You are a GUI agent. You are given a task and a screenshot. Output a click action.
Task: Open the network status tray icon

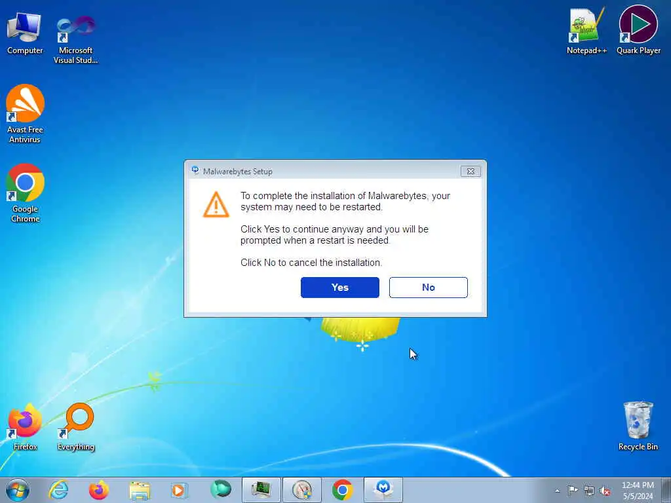(x=589, y=491)
